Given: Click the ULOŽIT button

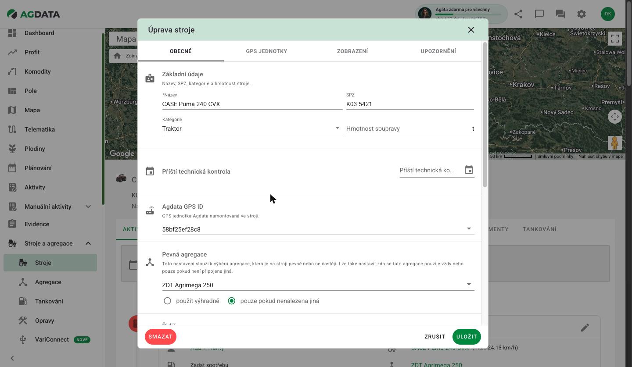Looking at the screenshot, I should 467,337.
